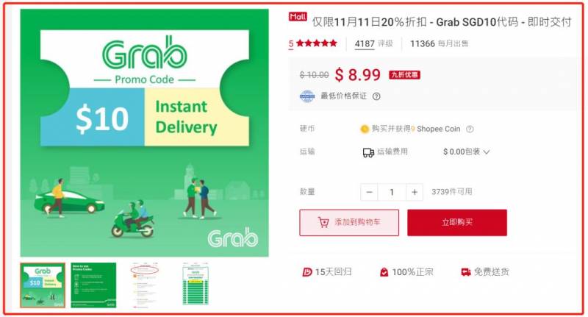Select the fourth green table thumbnail
The image size is (588, 317).
[x=196, y=284]
